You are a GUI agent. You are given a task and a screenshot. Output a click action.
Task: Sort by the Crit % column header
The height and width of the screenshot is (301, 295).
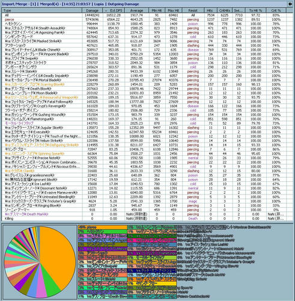276,10
